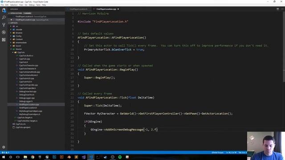Open FindPlayerLocation.h in the file tree
Image resolution: width=285 pixels, height=160 pixels.
(28, 108)
